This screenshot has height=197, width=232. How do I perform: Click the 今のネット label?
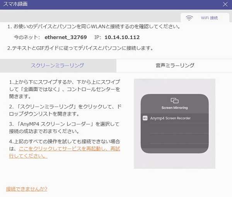pyautogui.click(x=27, y=37)
